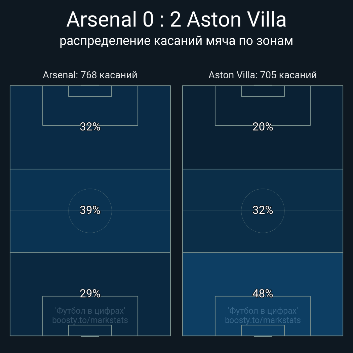Viewport: 353px width, 353px height.
Task: Click Aston Villa's 20% attacking third label
Action: (x=263, y=127)
